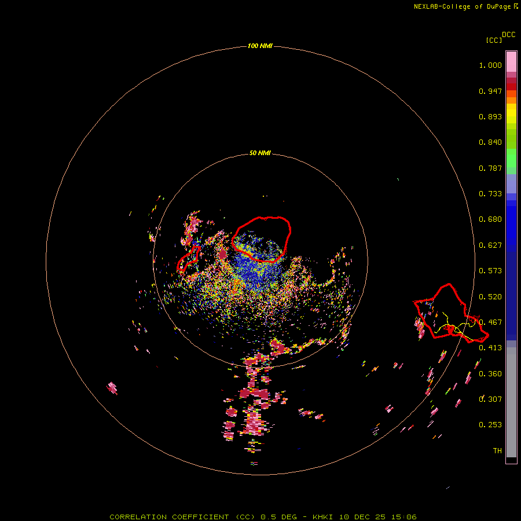521x521 pixels.
Task: Click the 0.253 scale value
Action: tap(490, 425)
